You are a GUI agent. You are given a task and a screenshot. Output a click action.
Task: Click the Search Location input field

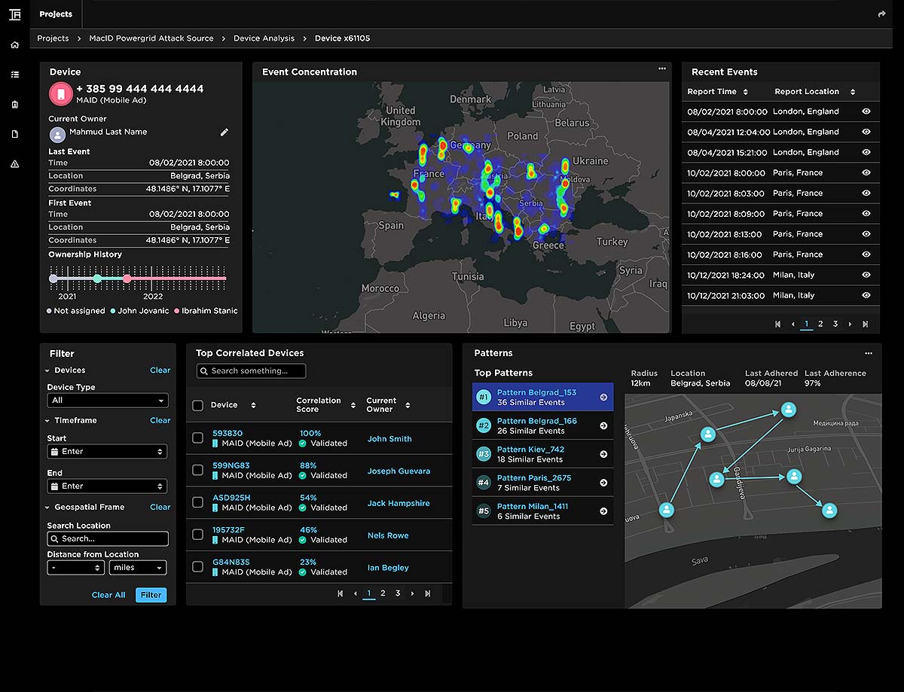(107, 539)
